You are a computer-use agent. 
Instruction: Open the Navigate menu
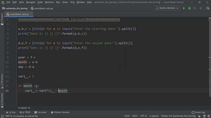31,2
